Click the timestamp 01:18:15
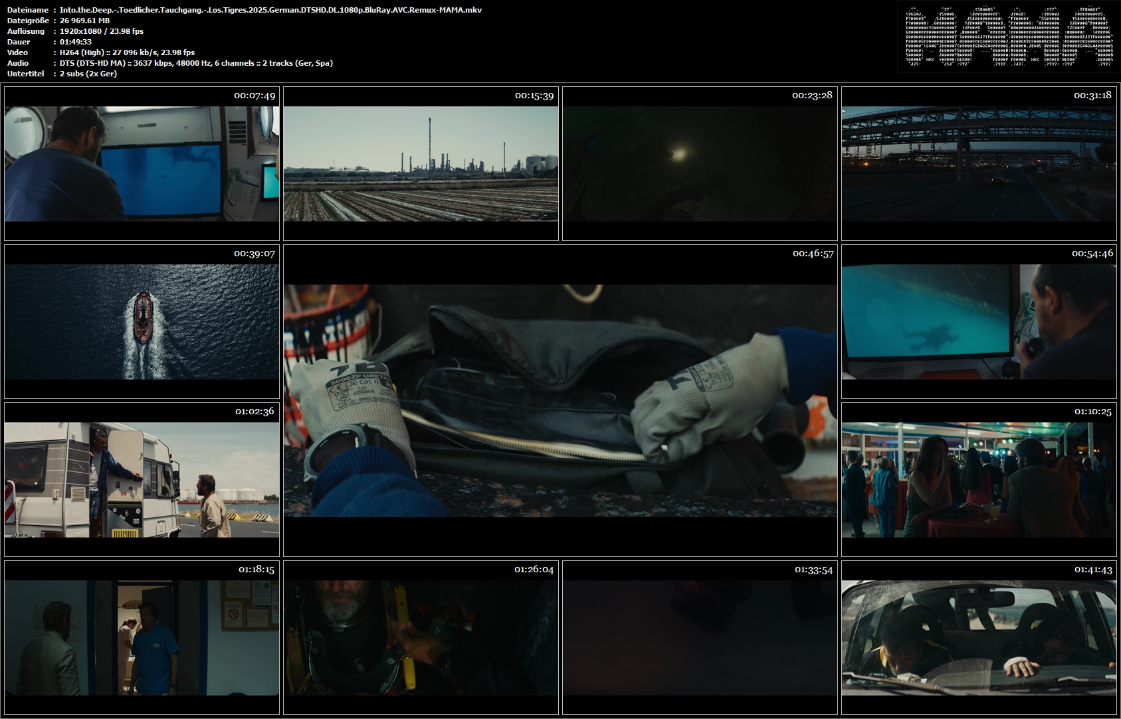 pyautogui.click(x=256, y=570)
